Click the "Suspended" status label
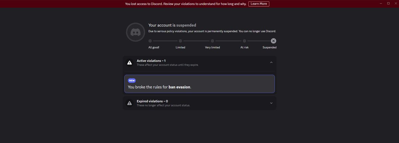Image resolution: width=399 pixels, height=143 pixels. 270,47
